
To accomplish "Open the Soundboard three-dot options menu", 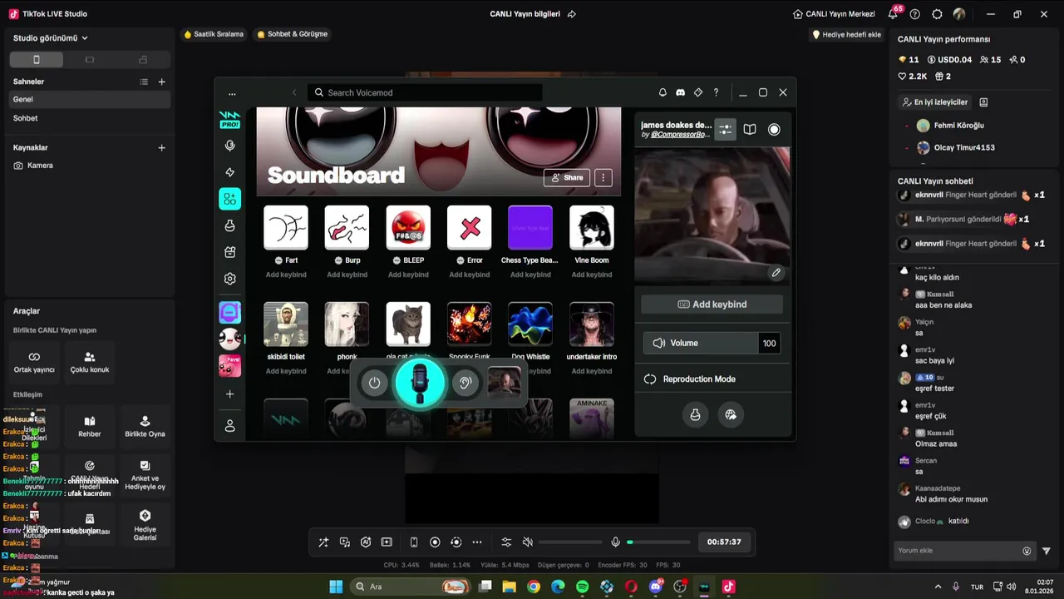I will click(603, 177).
